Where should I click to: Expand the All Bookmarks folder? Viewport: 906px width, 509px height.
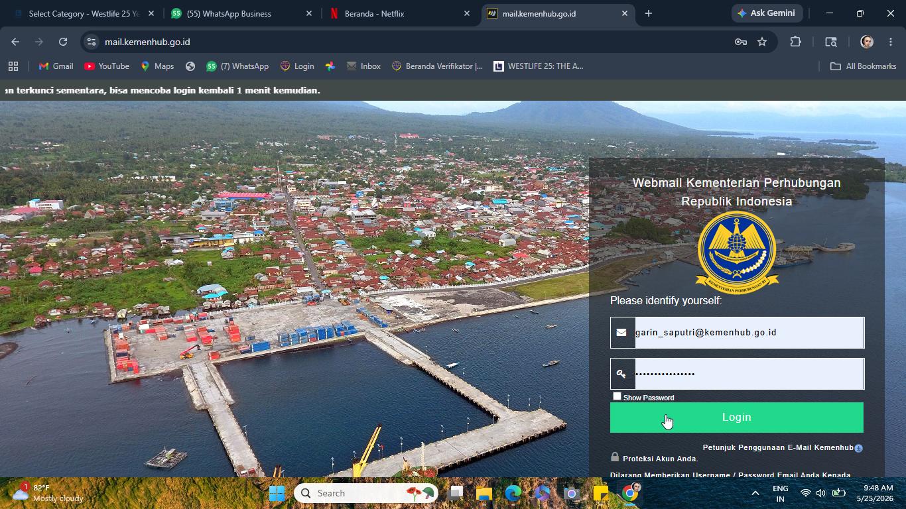coord(863,66)
